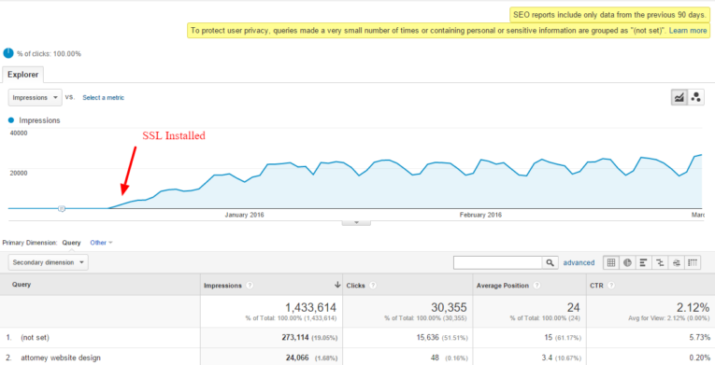Open the Secondary dimension dropdown

tap(49, 262)
